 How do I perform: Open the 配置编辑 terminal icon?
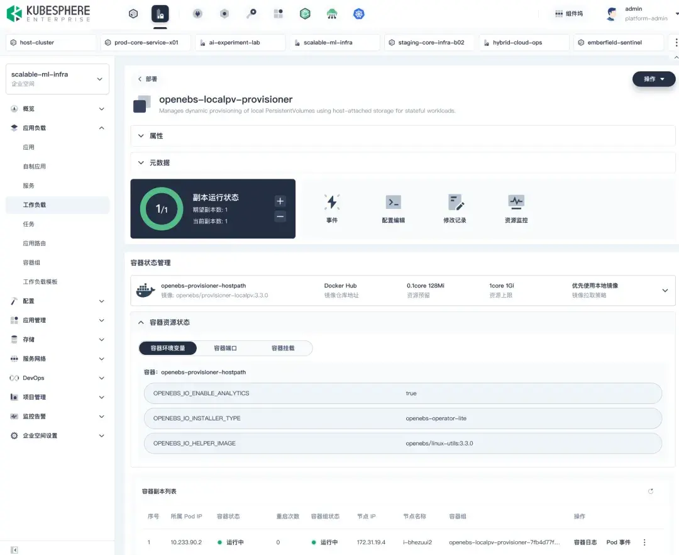[x=393, y=203]
